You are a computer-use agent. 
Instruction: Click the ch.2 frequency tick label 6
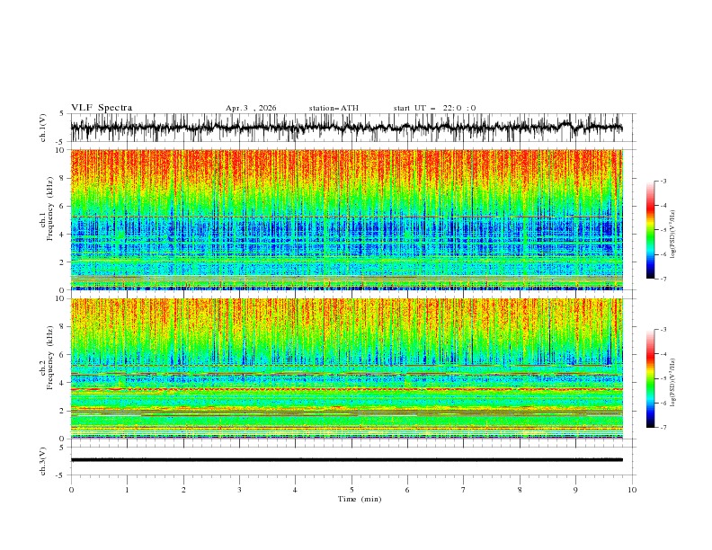pos(62,355)
